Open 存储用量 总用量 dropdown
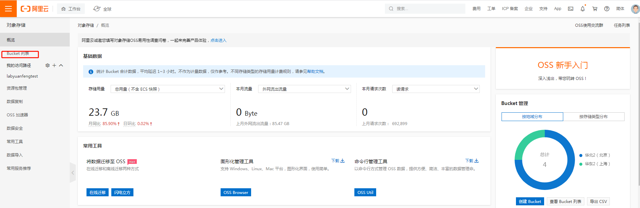This screenshot has width=640, height=208. pos(168,89)
